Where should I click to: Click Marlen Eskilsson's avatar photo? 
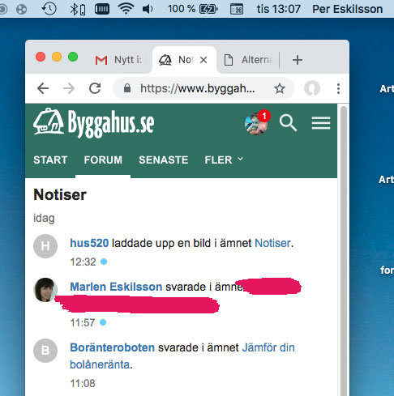[45, 290]
